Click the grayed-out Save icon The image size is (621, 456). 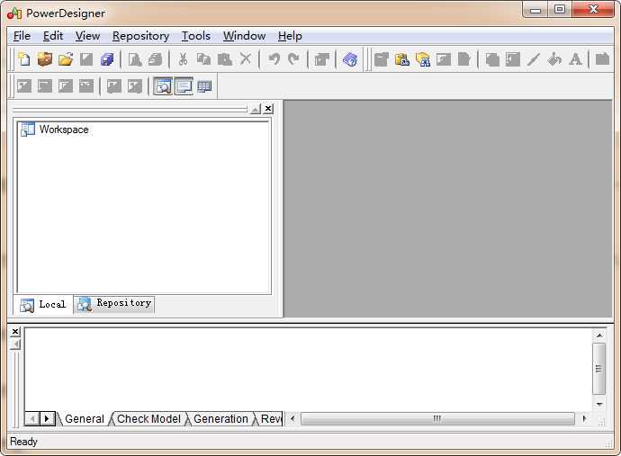coord(86,59)
